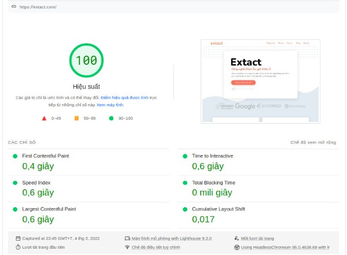Click the device icon for Lighthouse emulation
347x255 pixels.
tap(127, 238)
